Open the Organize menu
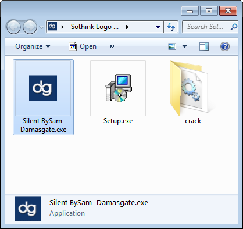The height and width of the screenshot is (229, 243). tap(33, 46)
